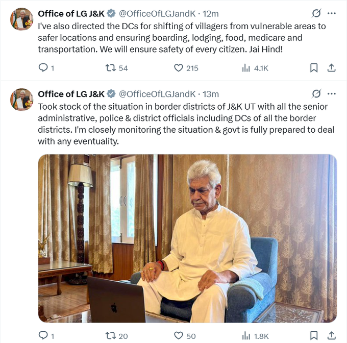Bookmark the border districts tweet
Image resolution: width=347 pixels, height=343 pixels.
pos(314,335)
